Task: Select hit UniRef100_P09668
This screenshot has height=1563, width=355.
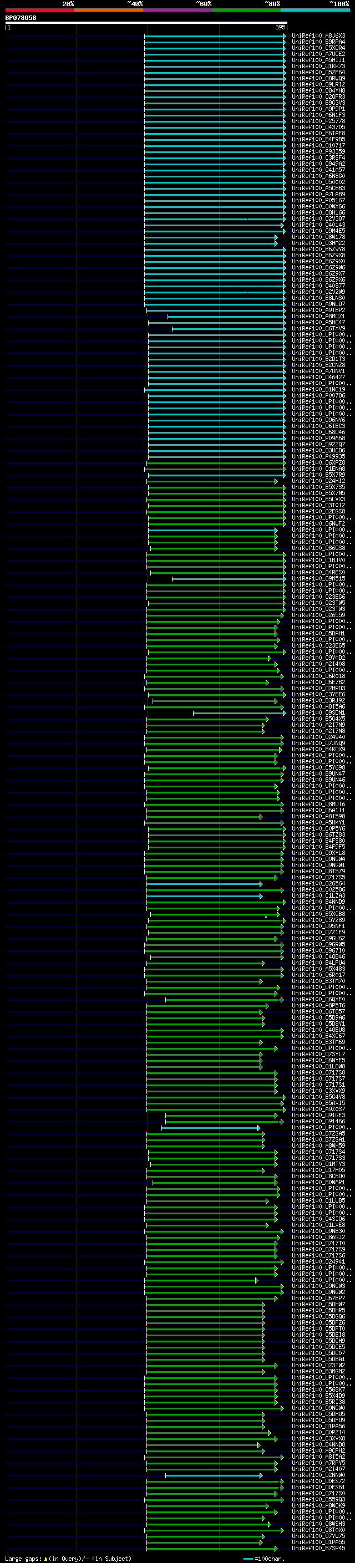Action: [318, 438]
